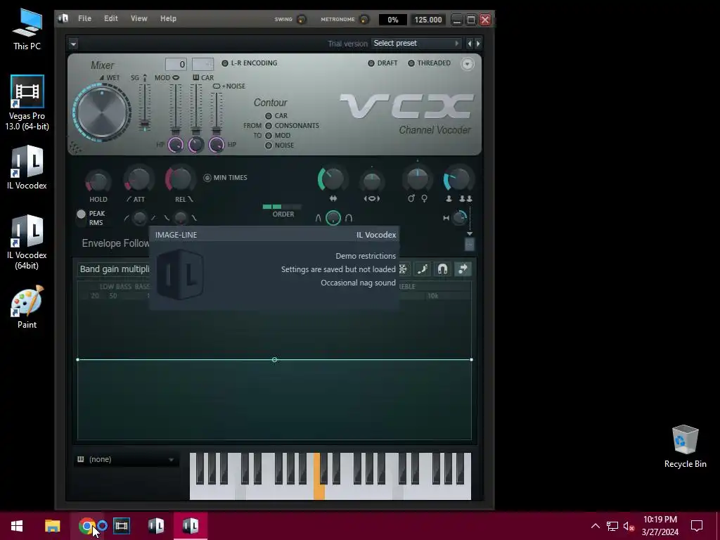This screenshot has width=720, height=540.
Task: Open the Edit menu
Action: coord(110,18)
